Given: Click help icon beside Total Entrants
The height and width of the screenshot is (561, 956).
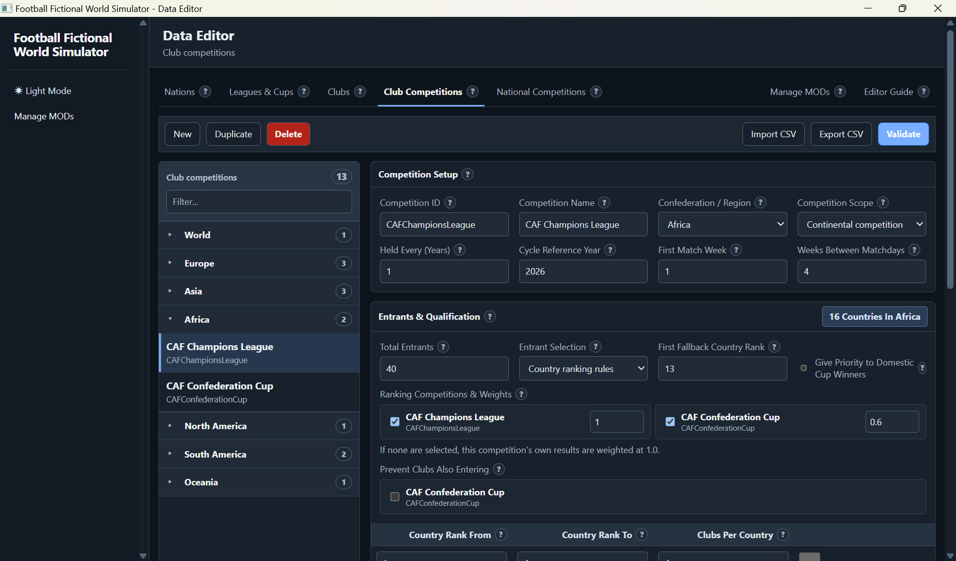Looking at the screenshot, I should click(x=443, y=347).
